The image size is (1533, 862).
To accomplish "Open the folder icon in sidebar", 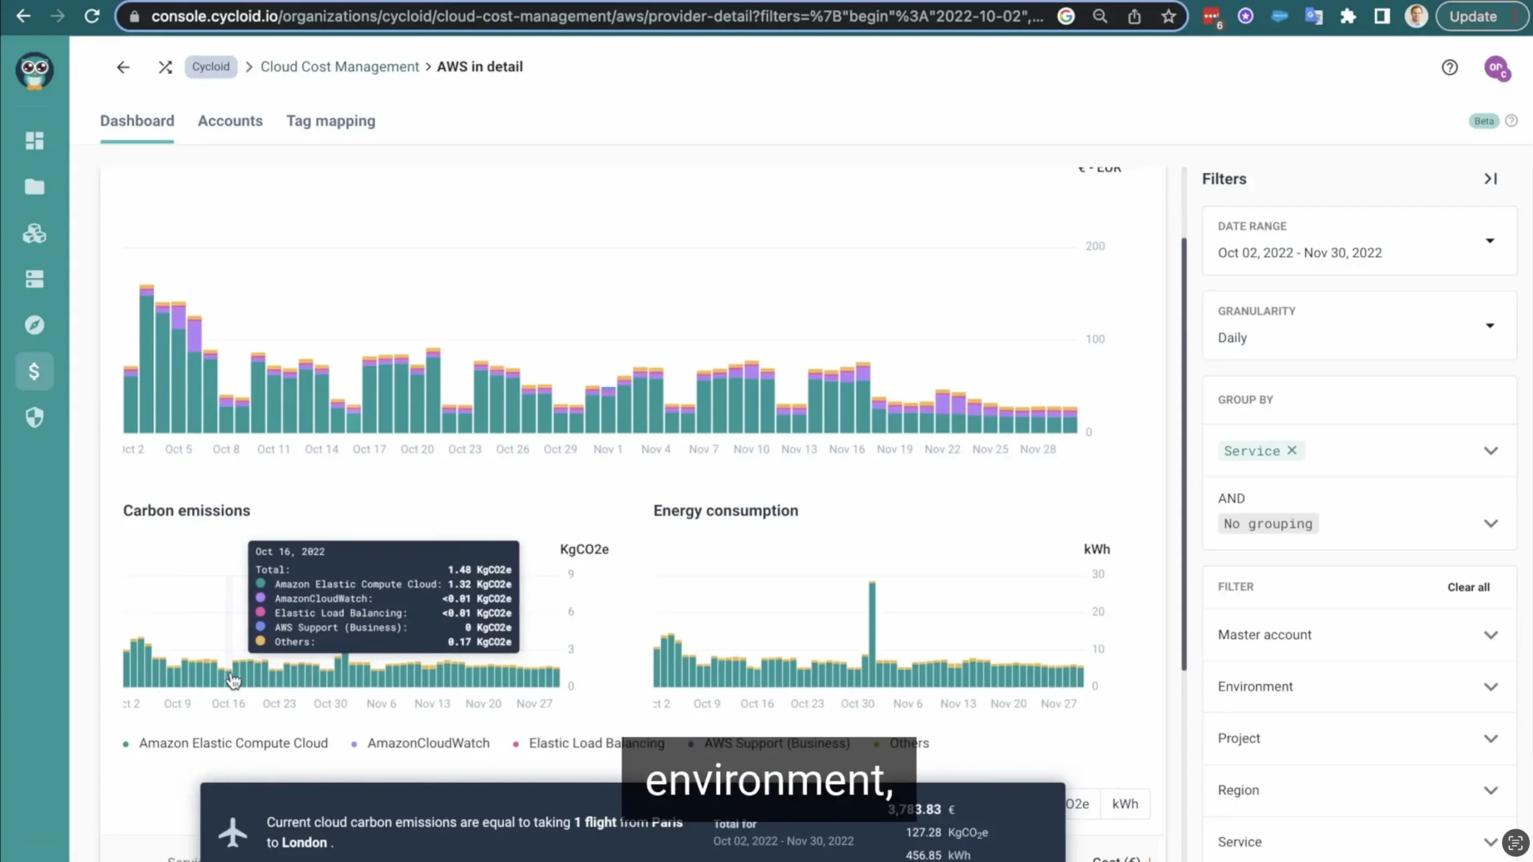I will tap(34, 187).
